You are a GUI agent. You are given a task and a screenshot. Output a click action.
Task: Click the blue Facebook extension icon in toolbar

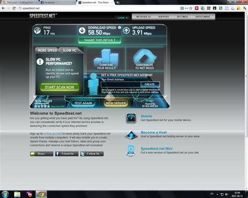182,8
